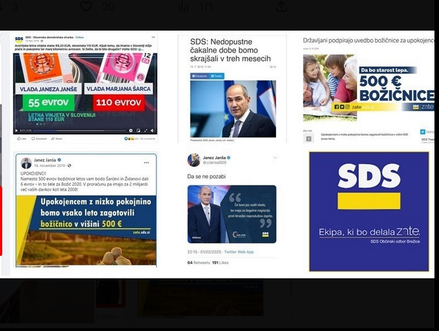Click SDS Ekipa, ki bo delala zate poster
Viewport: 439px width, 331px height.
(x=369, y=211)
